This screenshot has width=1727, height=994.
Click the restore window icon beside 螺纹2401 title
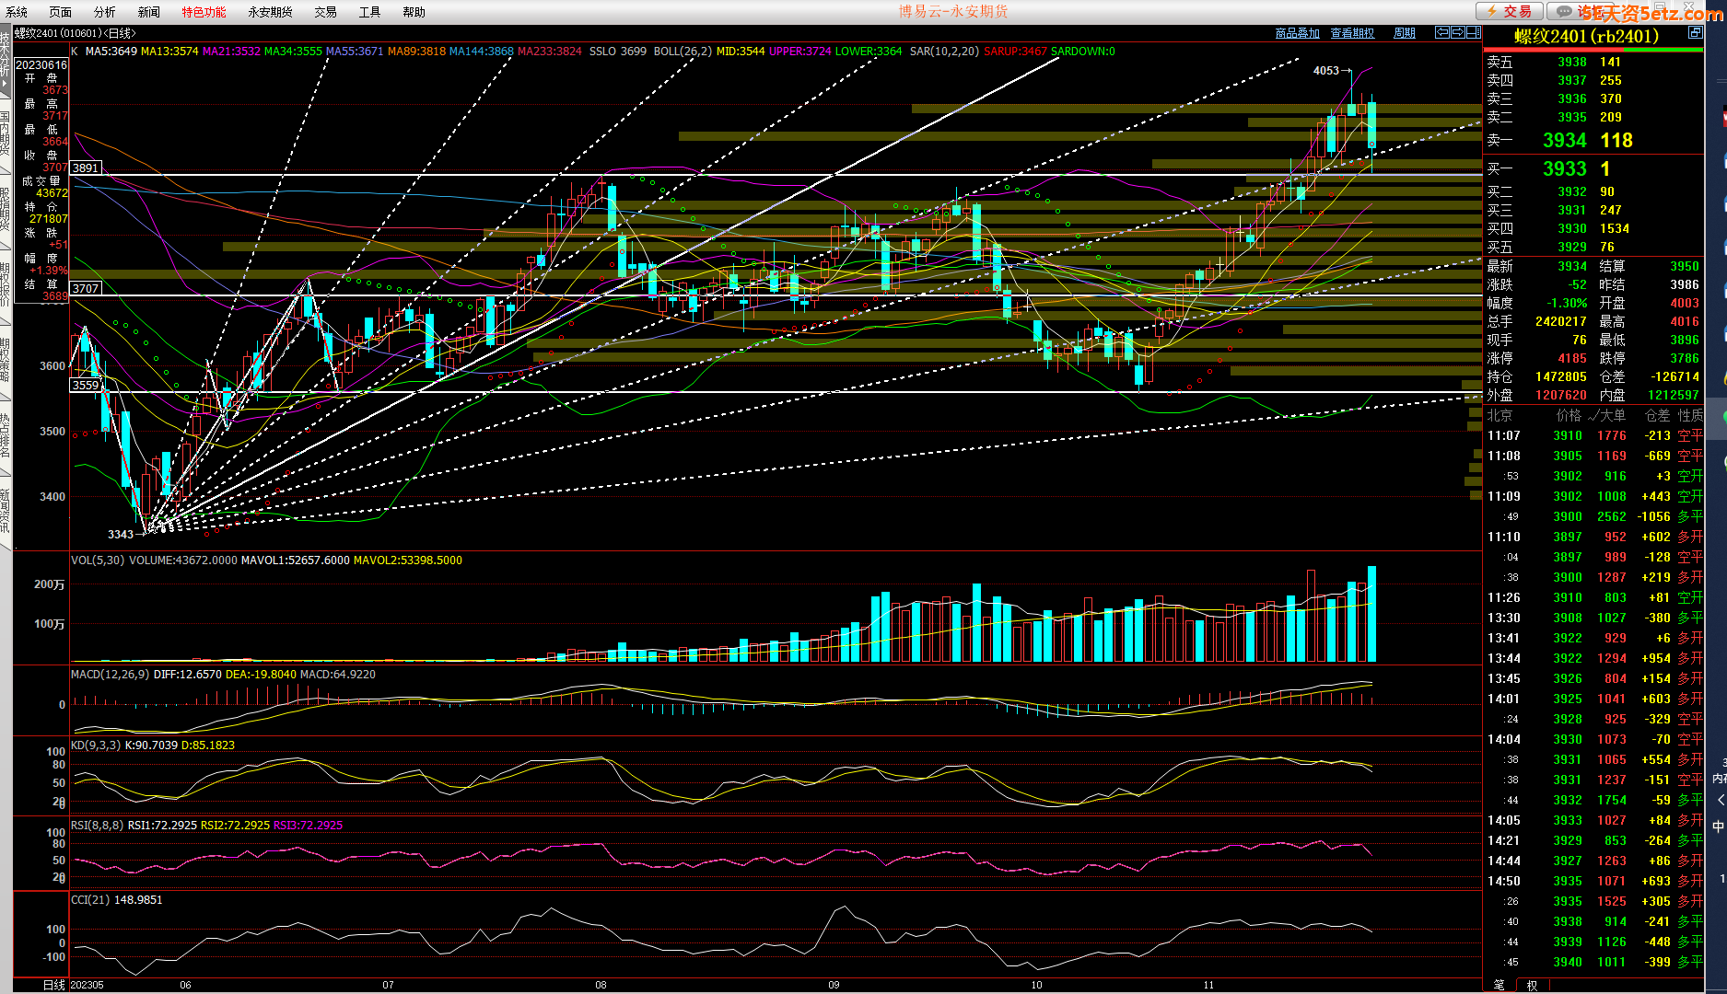pyautogui.click(x=1695, y=32)
